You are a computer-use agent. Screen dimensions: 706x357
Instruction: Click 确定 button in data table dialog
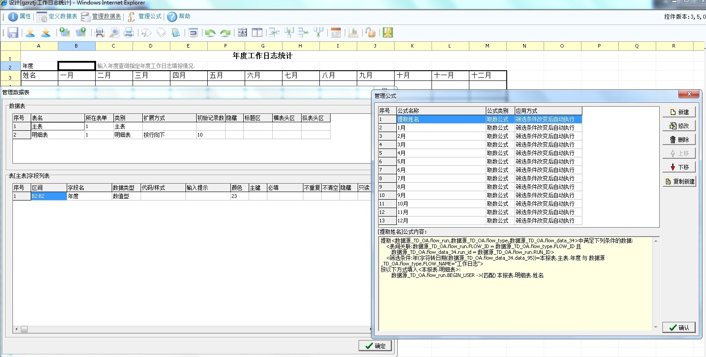(x=375, y=346)
